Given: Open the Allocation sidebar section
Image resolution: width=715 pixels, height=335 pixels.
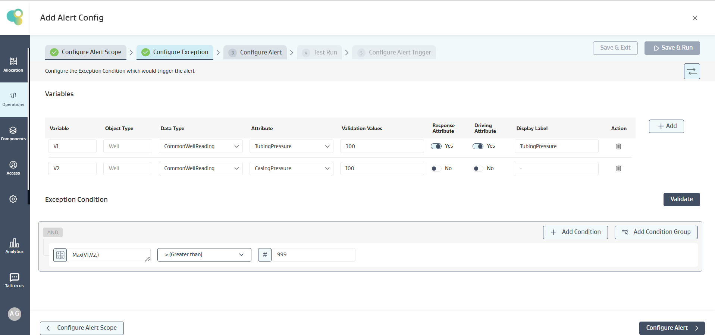Looking at the screenshot, I should [x=13, y=65].
